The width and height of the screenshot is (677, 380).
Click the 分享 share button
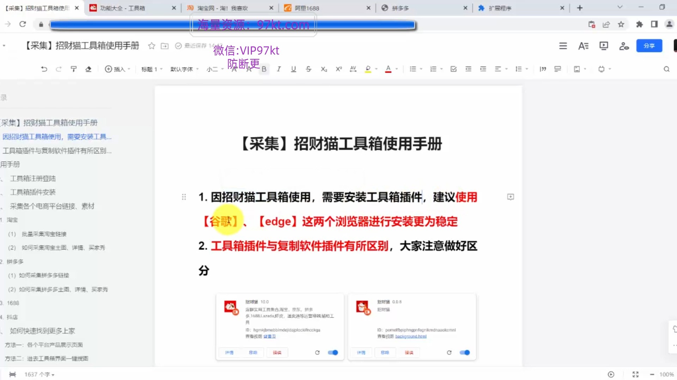coord(649,46)
